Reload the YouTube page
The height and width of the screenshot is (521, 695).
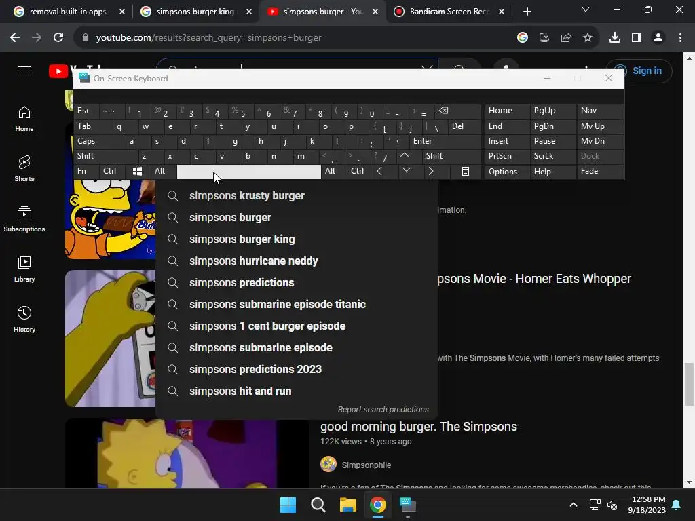click(58, 38)
